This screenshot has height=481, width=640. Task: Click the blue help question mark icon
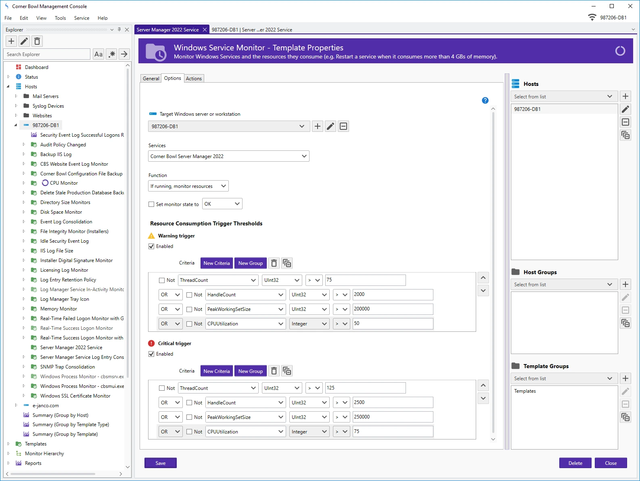(485, 100)
